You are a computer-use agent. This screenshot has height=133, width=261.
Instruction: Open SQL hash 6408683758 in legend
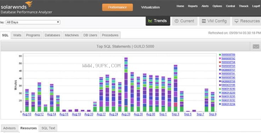coord(228,81)
